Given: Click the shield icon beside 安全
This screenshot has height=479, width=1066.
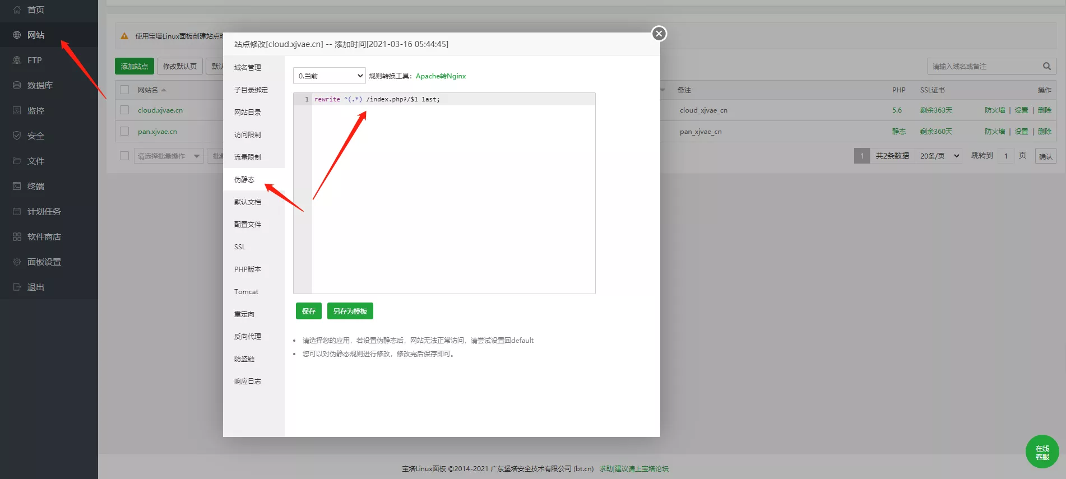Looking at the screenshot, I should pos(17,136).
